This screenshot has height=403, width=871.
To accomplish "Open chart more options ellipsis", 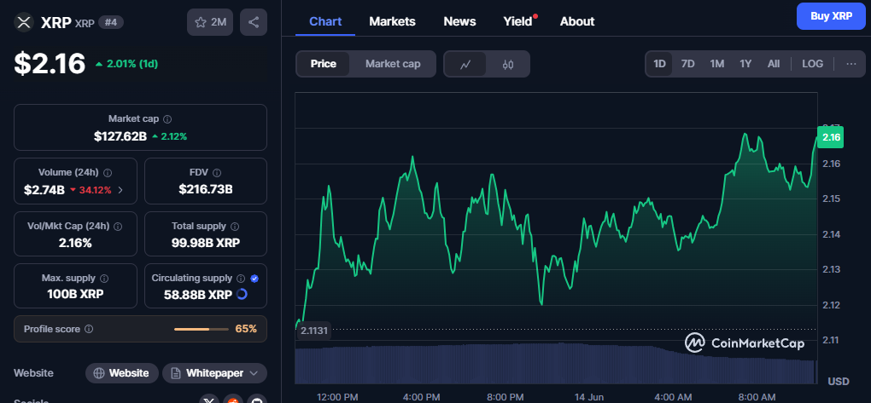I will [851, 64].
